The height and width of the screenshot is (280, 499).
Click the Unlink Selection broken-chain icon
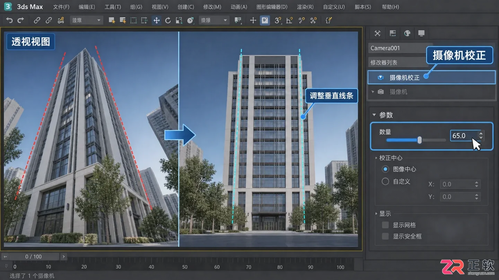point(49,20)
